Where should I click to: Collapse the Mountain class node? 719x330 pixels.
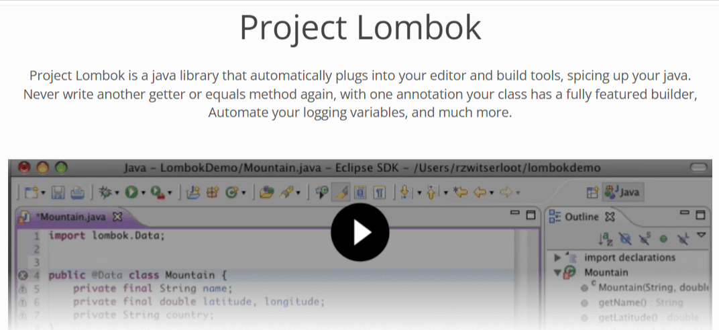click(557, 272)
